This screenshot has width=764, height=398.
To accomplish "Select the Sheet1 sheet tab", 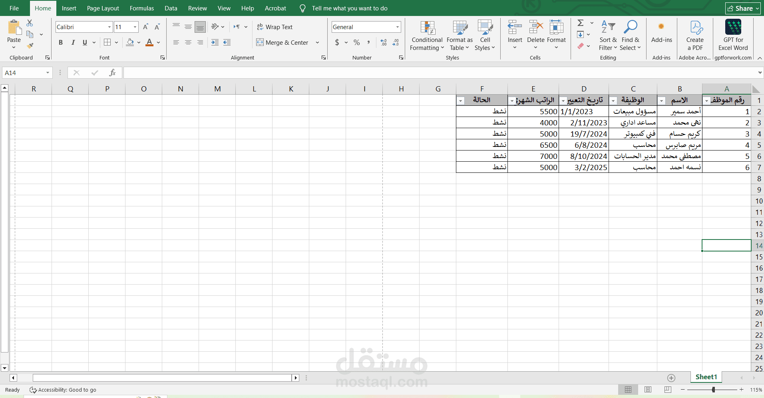I will (x=706, y=377).
